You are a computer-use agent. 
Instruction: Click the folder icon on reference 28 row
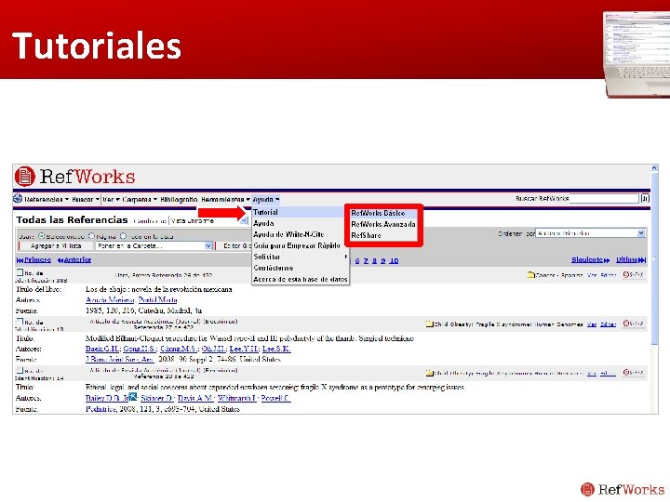coord(430,373)
